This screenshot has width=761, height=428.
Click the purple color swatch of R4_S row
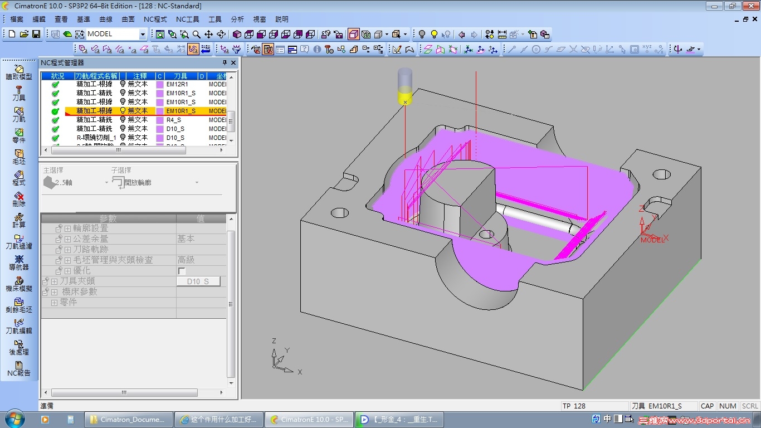click(160, 120)
